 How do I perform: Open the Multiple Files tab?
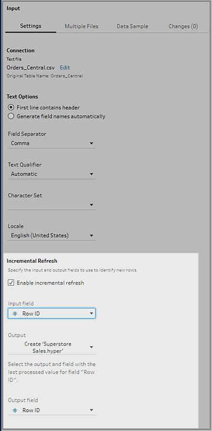coord(81,26)
